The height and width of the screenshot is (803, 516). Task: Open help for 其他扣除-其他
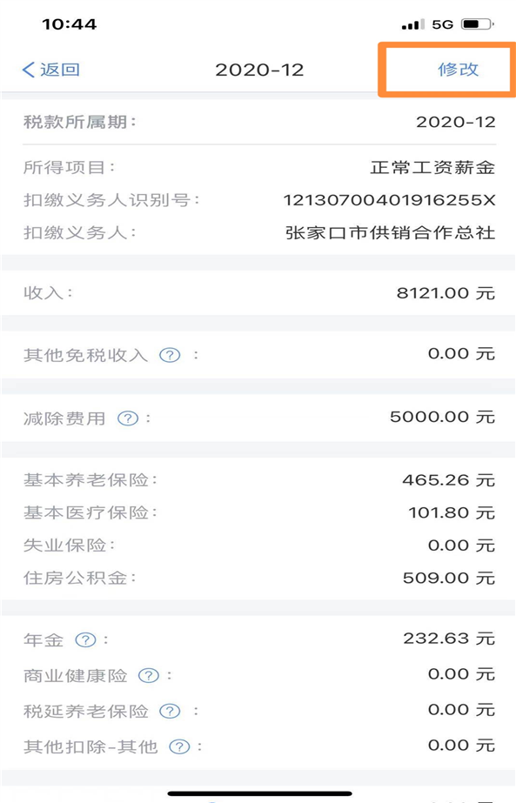click(x=179, y=746)
